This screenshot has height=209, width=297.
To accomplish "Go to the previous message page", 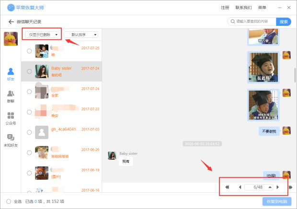I will 240,187.
